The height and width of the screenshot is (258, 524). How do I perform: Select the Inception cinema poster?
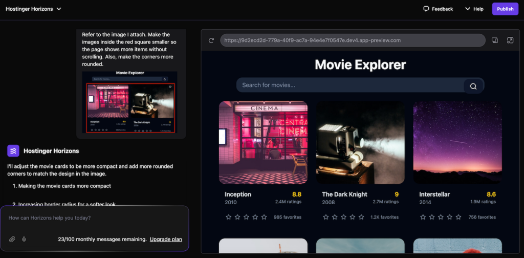pyautogui.click(x=263, y=142)
